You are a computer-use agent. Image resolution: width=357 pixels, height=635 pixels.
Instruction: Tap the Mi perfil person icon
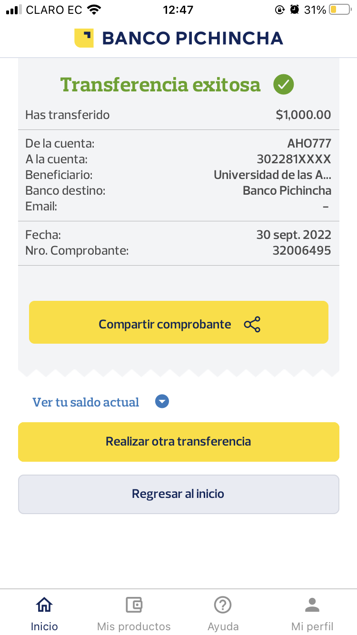[x=312, y=605]
